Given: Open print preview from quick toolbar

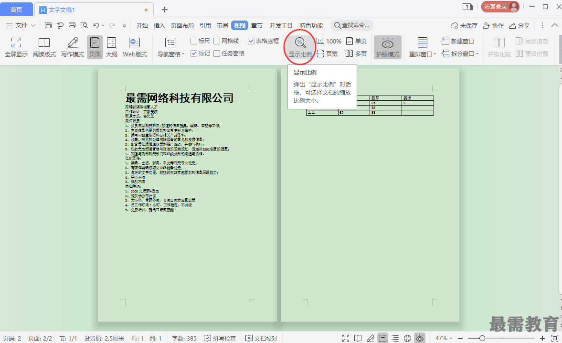Looking at the screenshot, I should click(84, 25).
